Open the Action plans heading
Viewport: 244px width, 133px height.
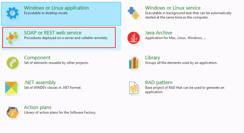point(38,107)
